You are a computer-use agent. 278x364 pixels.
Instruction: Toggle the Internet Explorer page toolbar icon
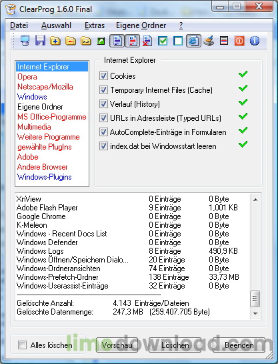(x=193, y=41)
